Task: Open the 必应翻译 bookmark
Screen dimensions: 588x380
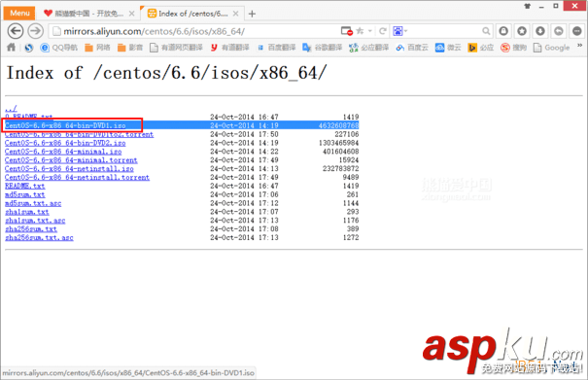Action: tap(369, 48)
